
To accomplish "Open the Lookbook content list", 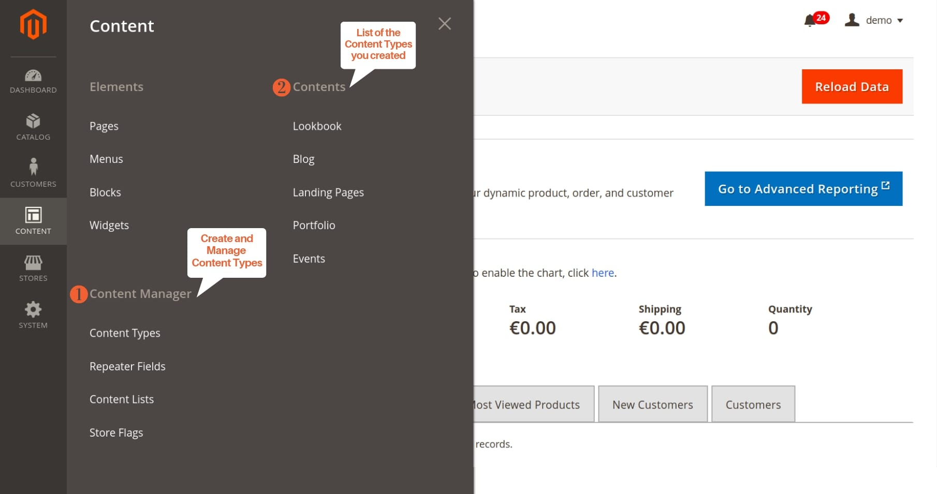I will (x=317, y=126).
